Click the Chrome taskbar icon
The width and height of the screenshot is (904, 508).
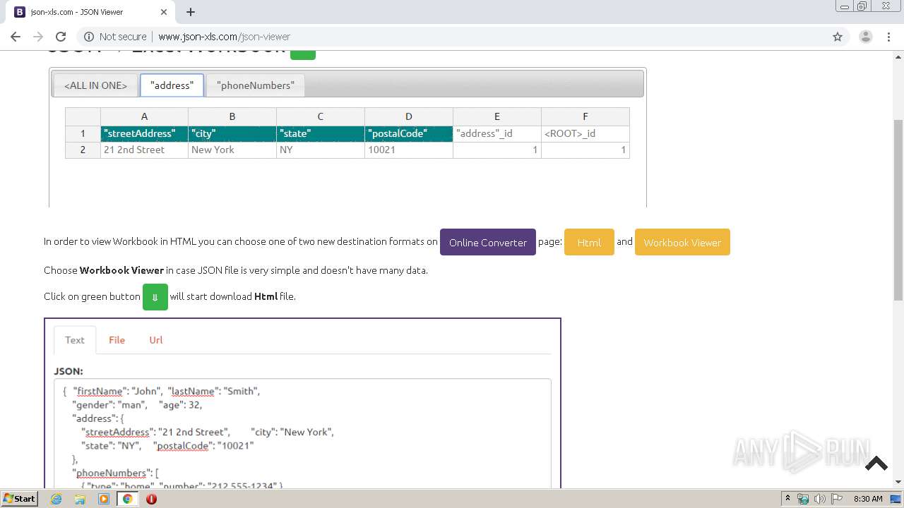pyautogui.click(x=128, y=499)
